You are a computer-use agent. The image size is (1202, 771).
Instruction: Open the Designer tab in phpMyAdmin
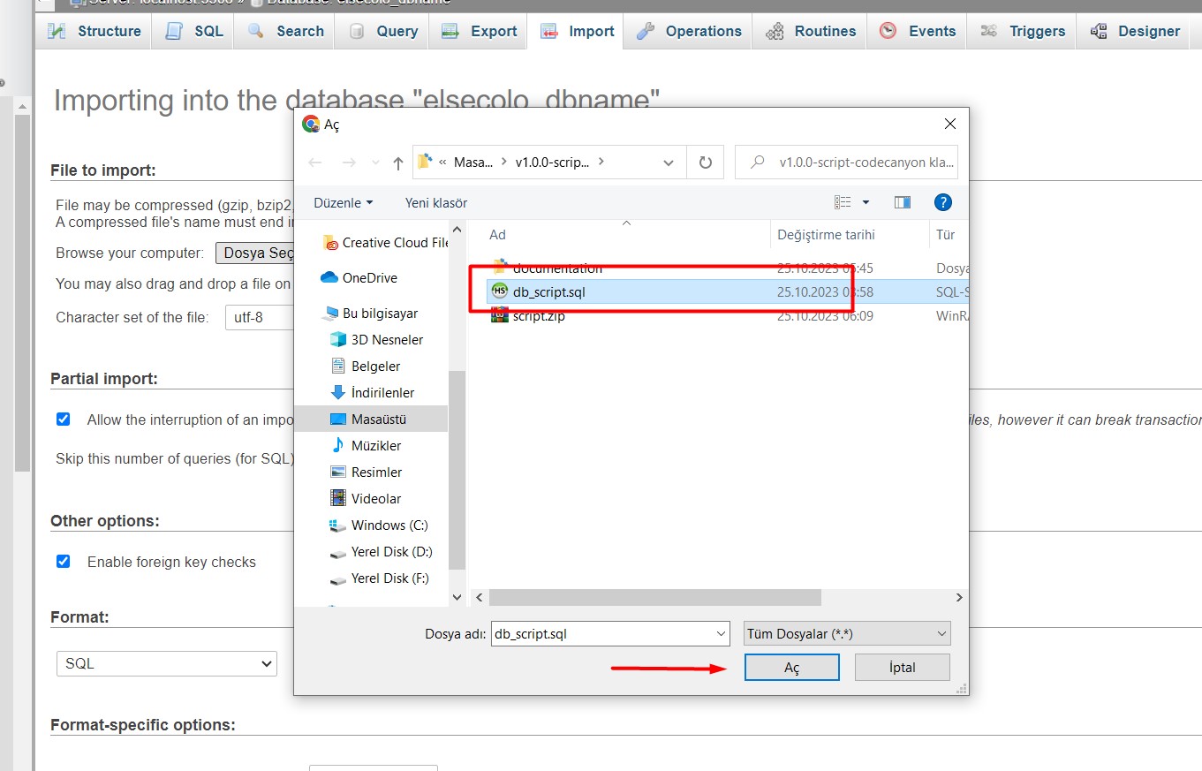(x=1135, y=31)
